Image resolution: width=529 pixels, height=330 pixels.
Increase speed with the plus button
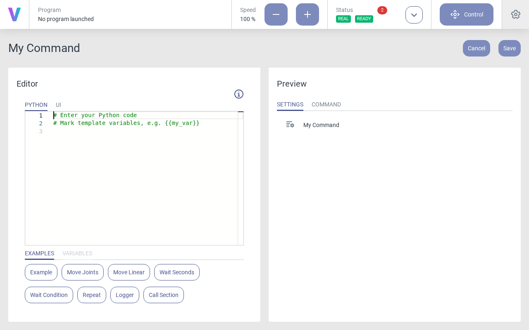[307, 14]
